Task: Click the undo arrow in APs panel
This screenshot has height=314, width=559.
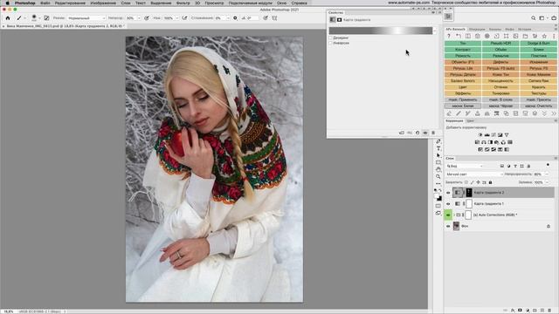Action: [459, 36]
